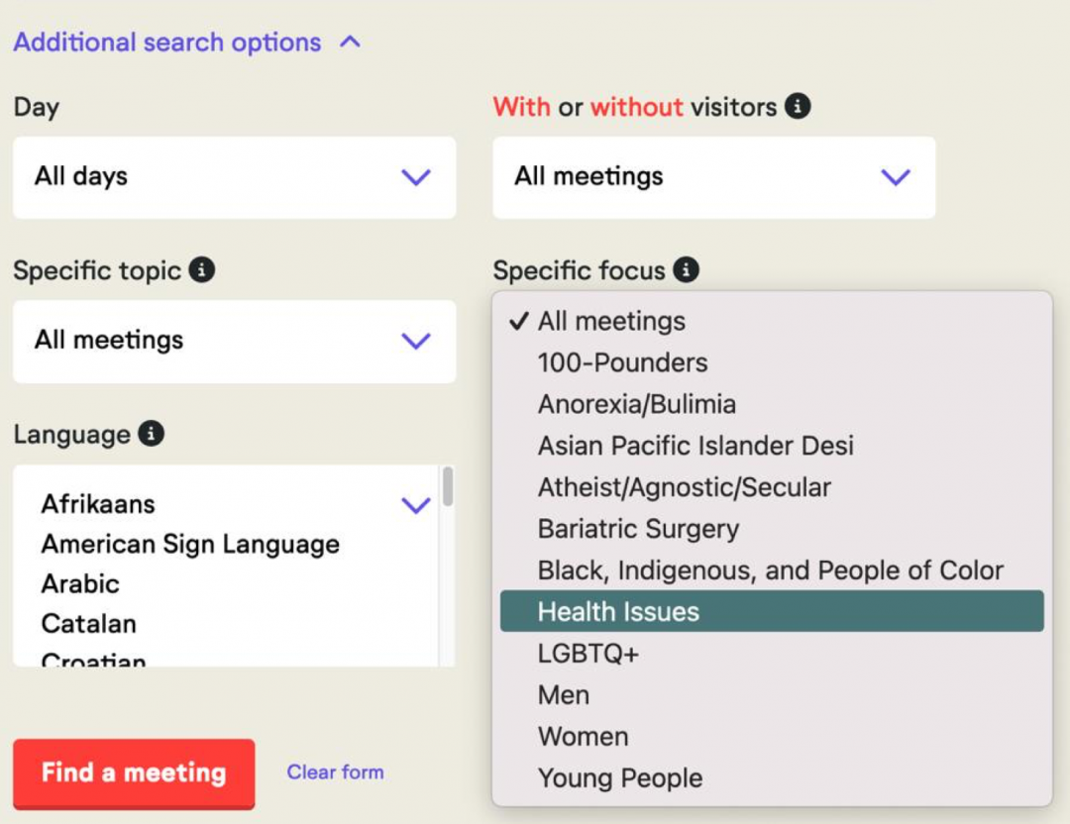Open the Specific topic dropdown
Viewport: 1070px width, 824px height.
click(x=234, y=341)
